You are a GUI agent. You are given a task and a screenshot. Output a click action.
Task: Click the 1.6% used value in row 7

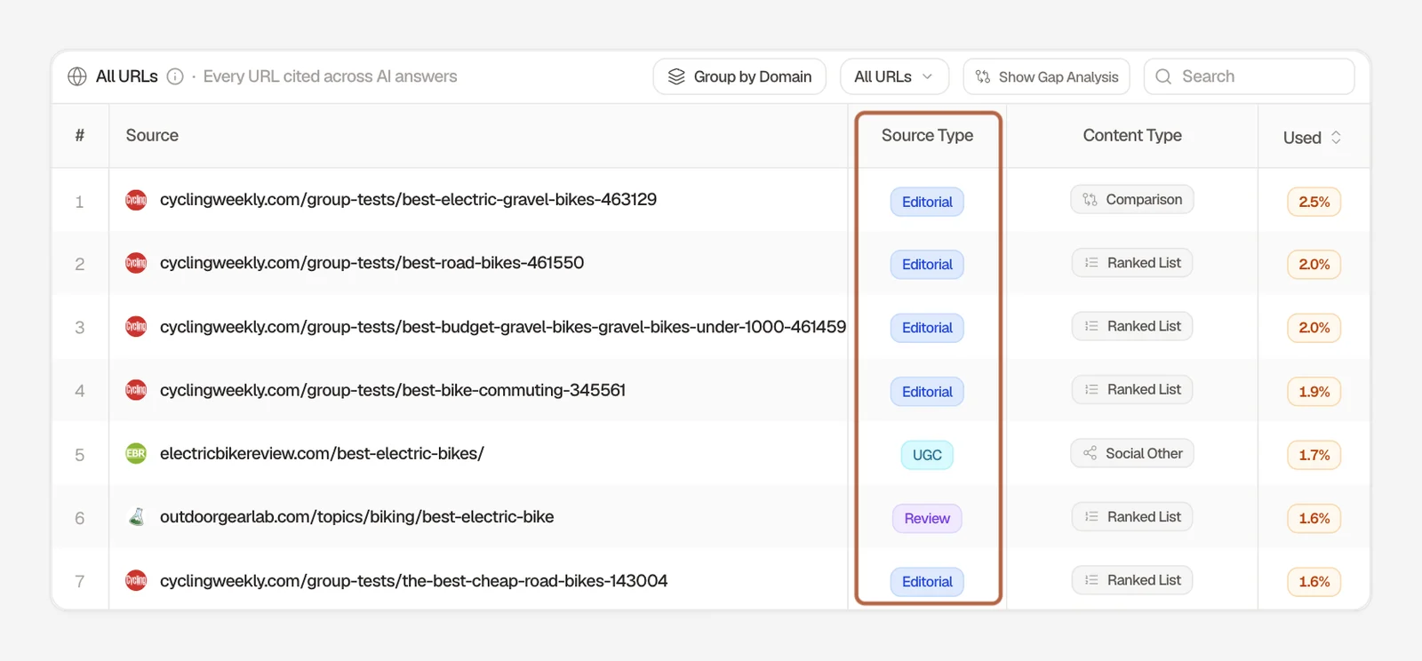point(1314,582)
